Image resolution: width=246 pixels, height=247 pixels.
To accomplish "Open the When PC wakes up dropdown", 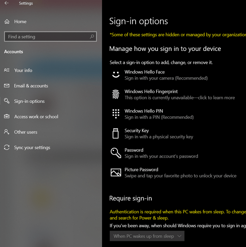I will coord(147,236).
